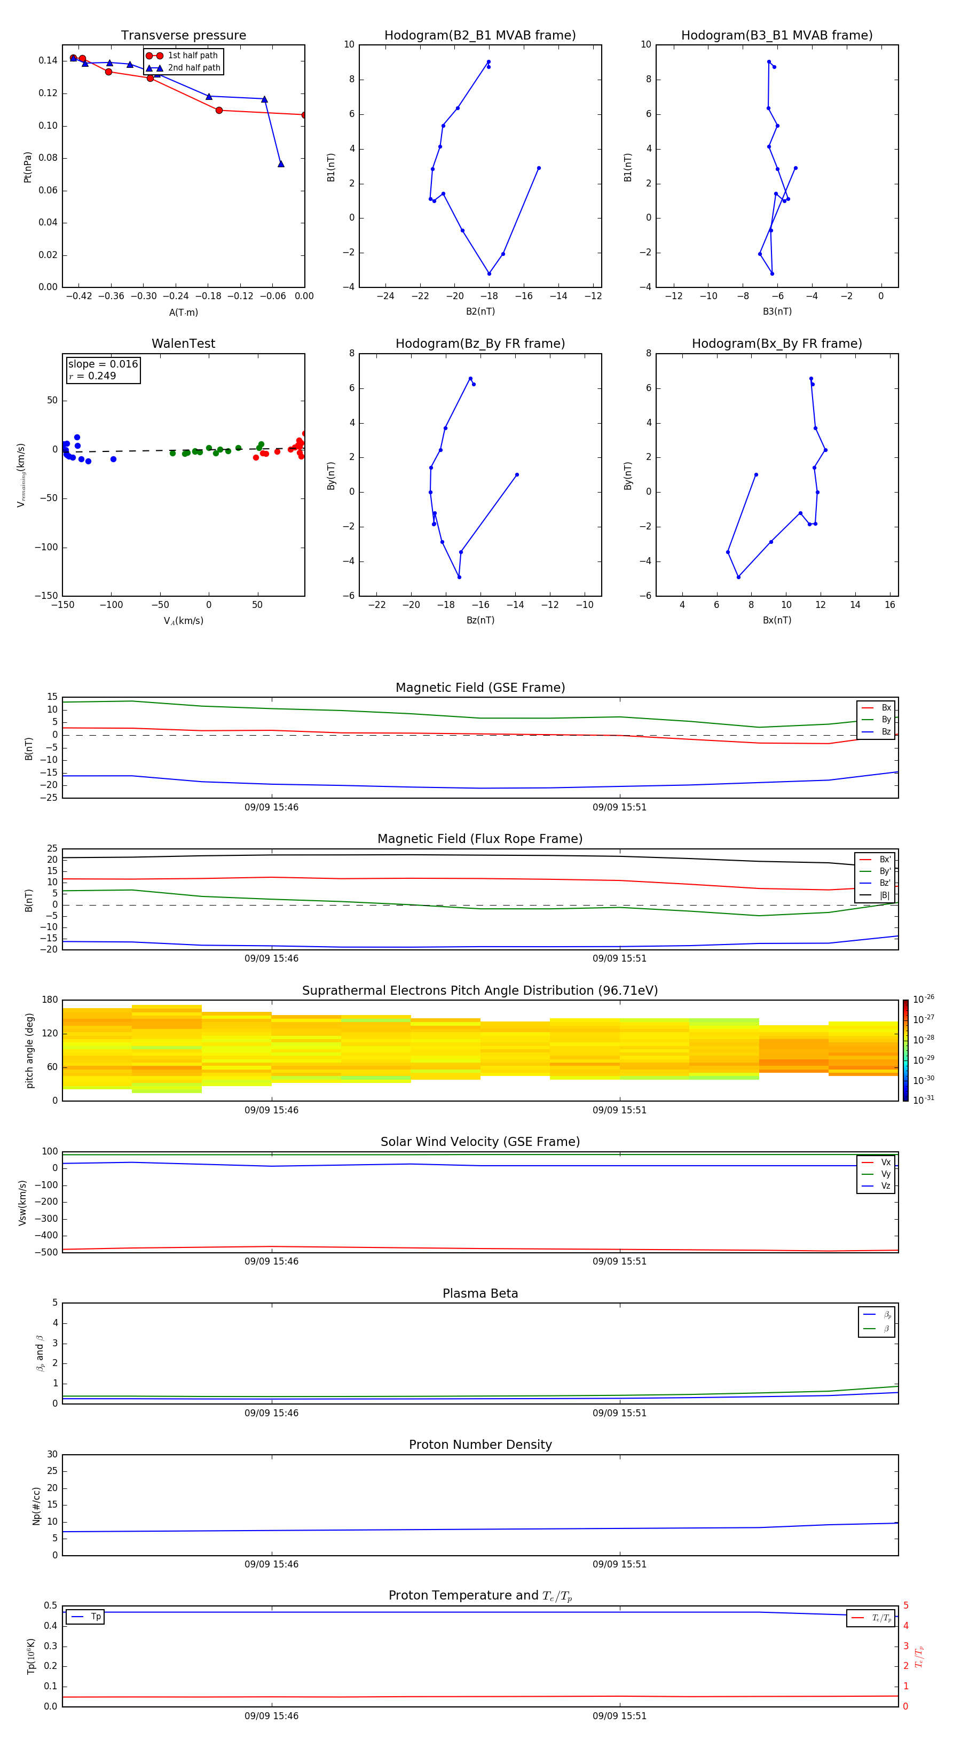This screenshot has width=961, height=1763.
Task: Select the βp entry in Plasma Beta legend
Action: [x=878, y=1315]
